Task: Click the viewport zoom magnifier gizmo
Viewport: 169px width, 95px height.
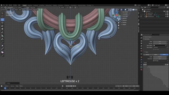Action: coord(119,20)
